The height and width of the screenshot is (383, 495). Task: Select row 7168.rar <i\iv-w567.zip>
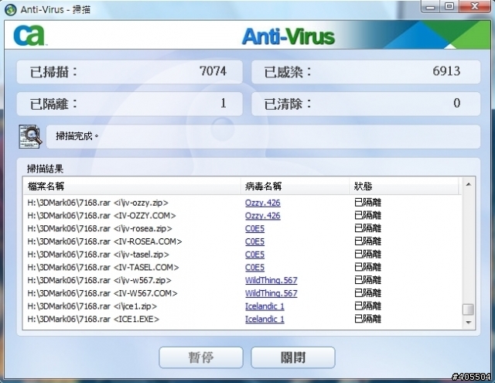point(242,280)
